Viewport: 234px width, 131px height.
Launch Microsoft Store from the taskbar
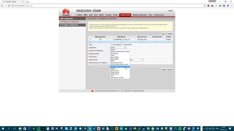(24, 128)
